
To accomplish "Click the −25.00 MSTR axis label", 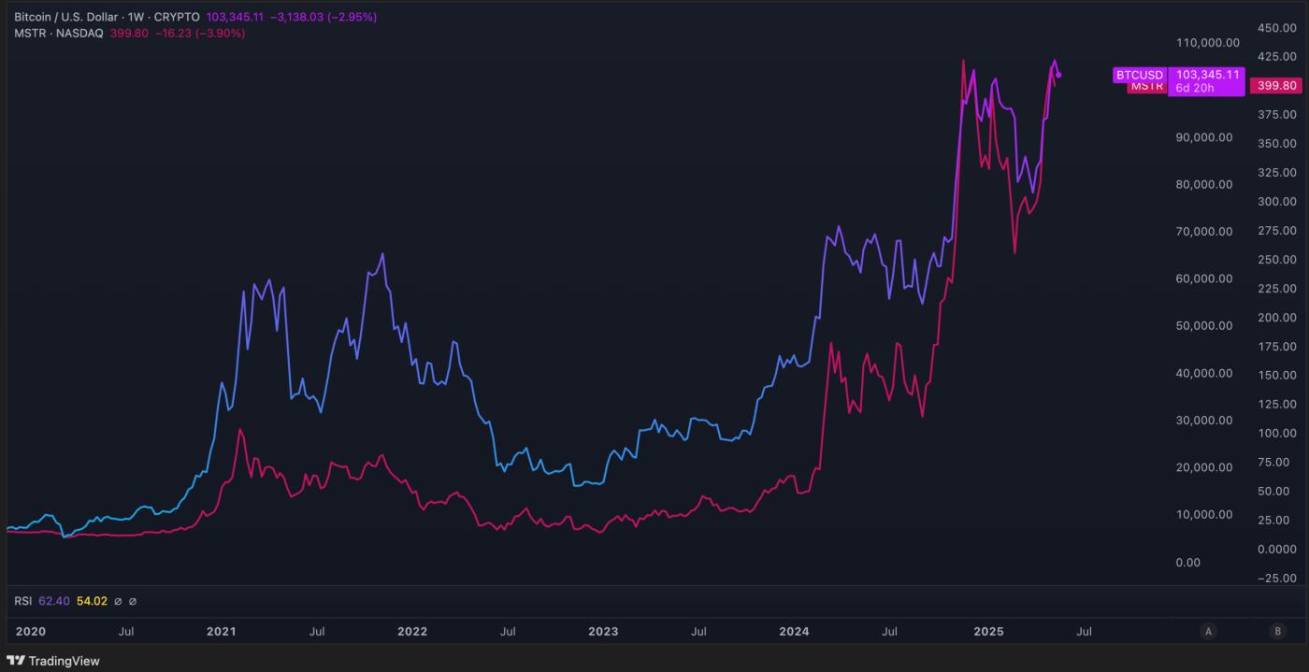I will 1276,578.
